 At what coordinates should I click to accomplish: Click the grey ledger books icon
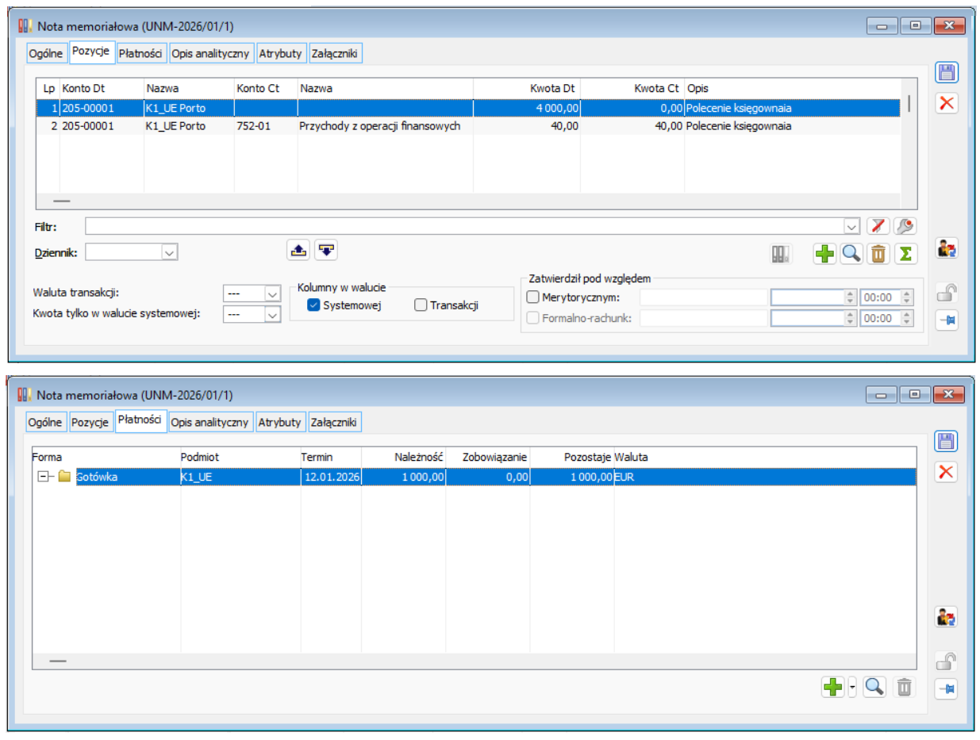click(781, 254)
